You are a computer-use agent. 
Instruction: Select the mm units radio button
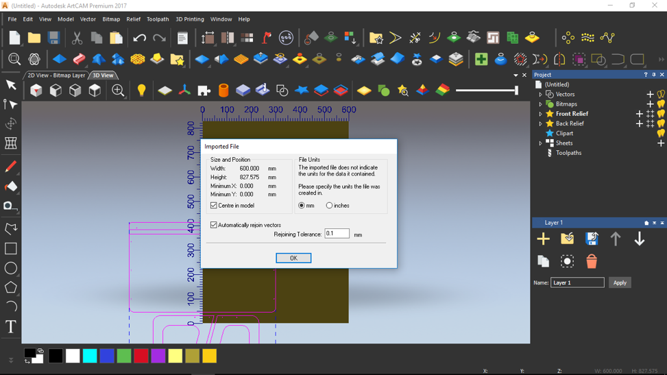point(302,206)
